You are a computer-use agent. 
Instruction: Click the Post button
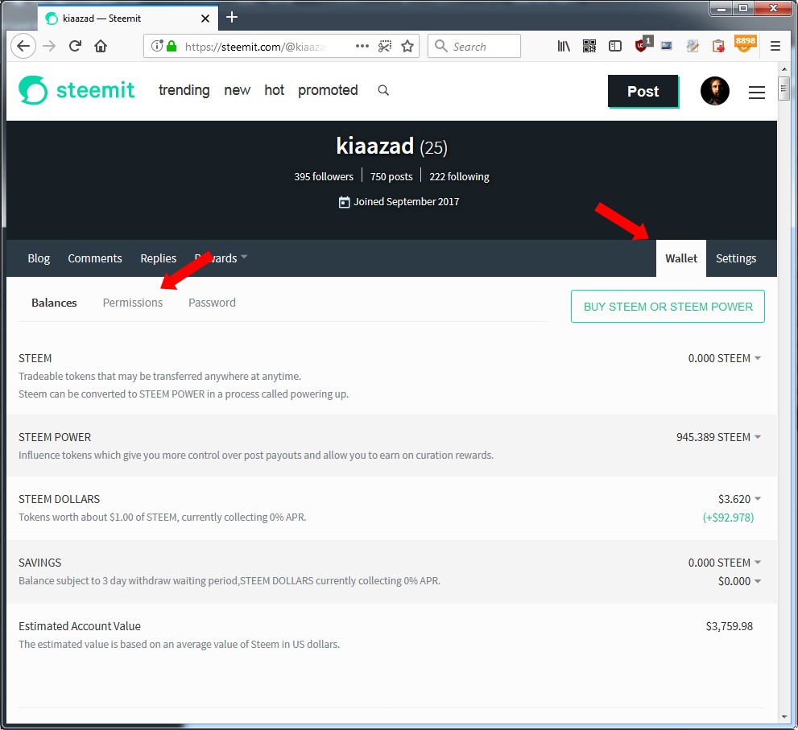[643, 91]
